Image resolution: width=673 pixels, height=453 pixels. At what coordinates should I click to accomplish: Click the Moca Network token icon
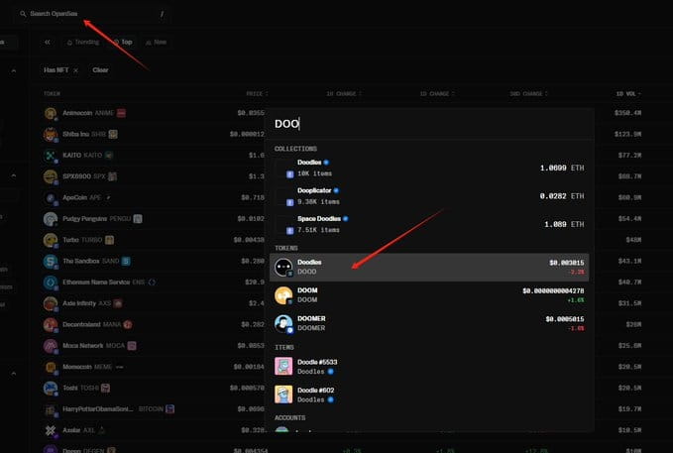click(x=51, y=346)
